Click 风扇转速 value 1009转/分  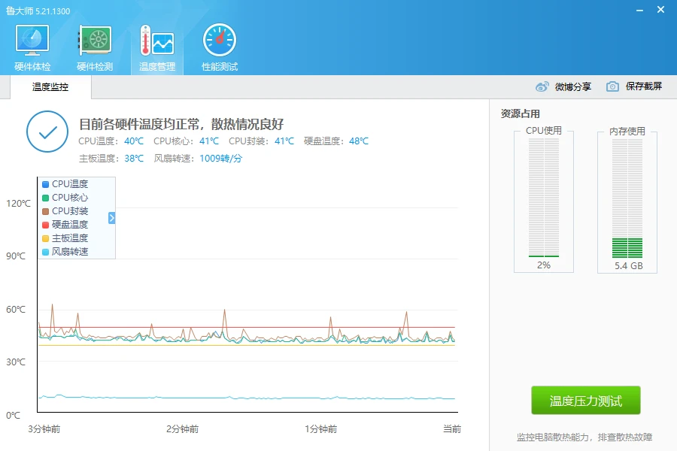220,159
